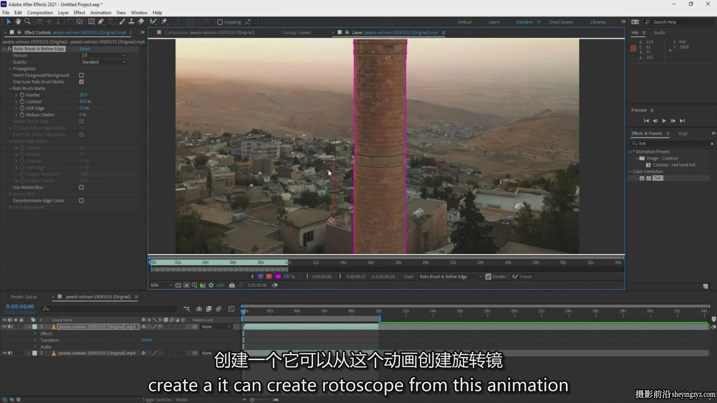Expand the Propagation section
The height and width of the screenshot is (403, 717).
click(x=10, y=69)
